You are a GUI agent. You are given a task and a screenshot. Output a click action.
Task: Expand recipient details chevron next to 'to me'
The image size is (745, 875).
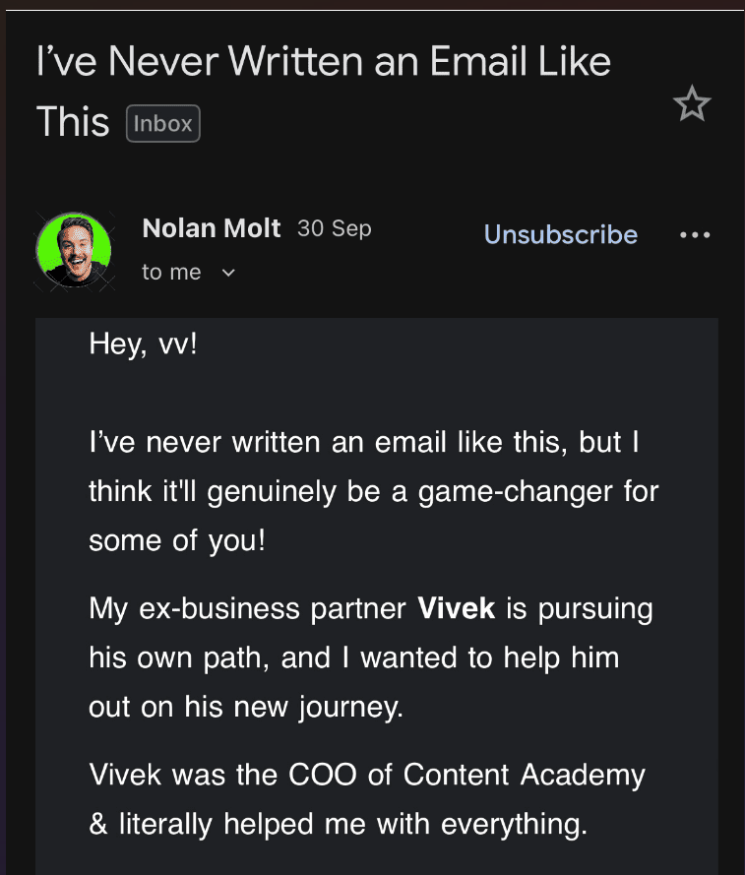click(x=229, y=274)
